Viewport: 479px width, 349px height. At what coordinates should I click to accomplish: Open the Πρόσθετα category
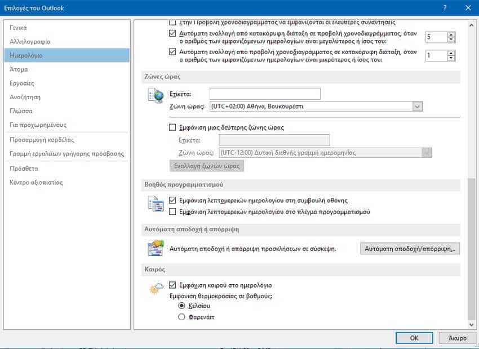tap(67, 169)
